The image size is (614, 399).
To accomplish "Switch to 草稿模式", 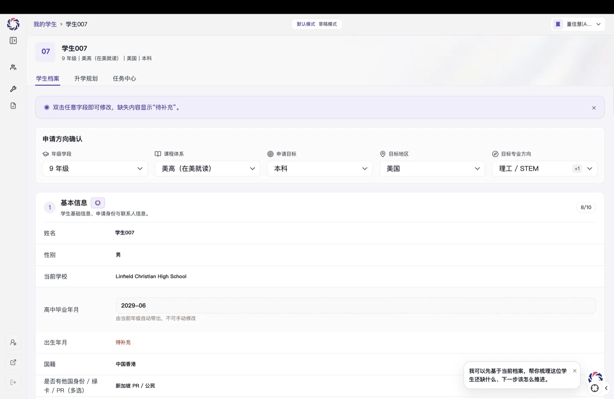I will pos(328,24).
